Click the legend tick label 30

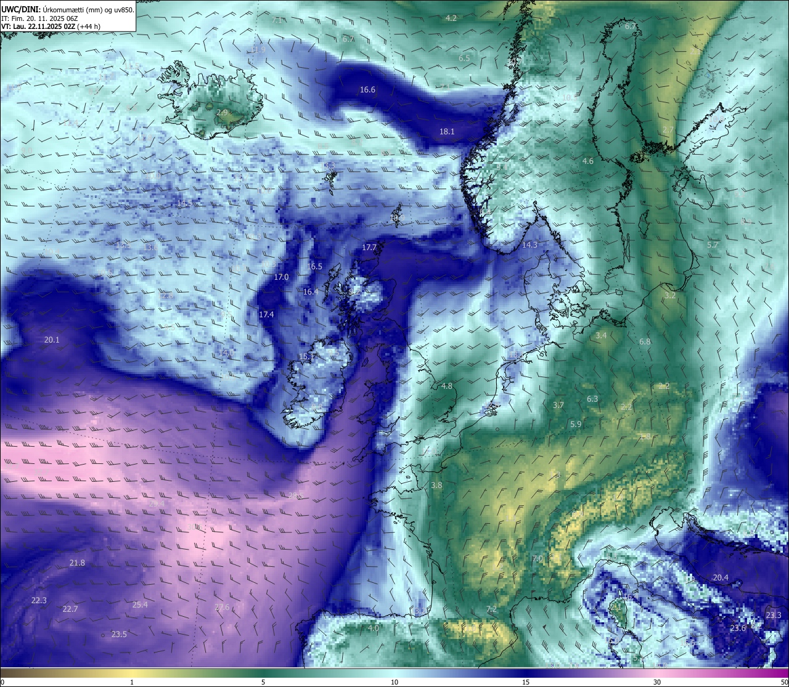657,682
